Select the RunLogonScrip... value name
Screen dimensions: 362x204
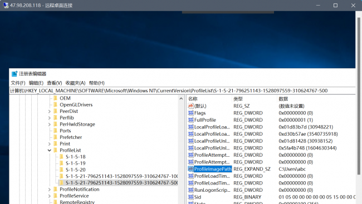click(x=212, y=190)
